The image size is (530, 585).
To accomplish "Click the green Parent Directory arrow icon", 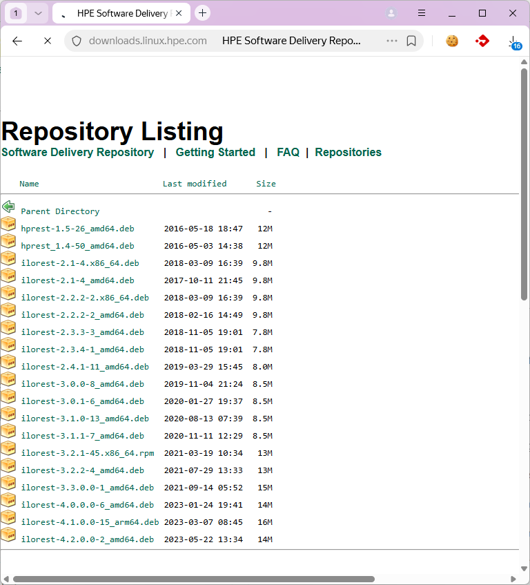I will tap(8, 207).
